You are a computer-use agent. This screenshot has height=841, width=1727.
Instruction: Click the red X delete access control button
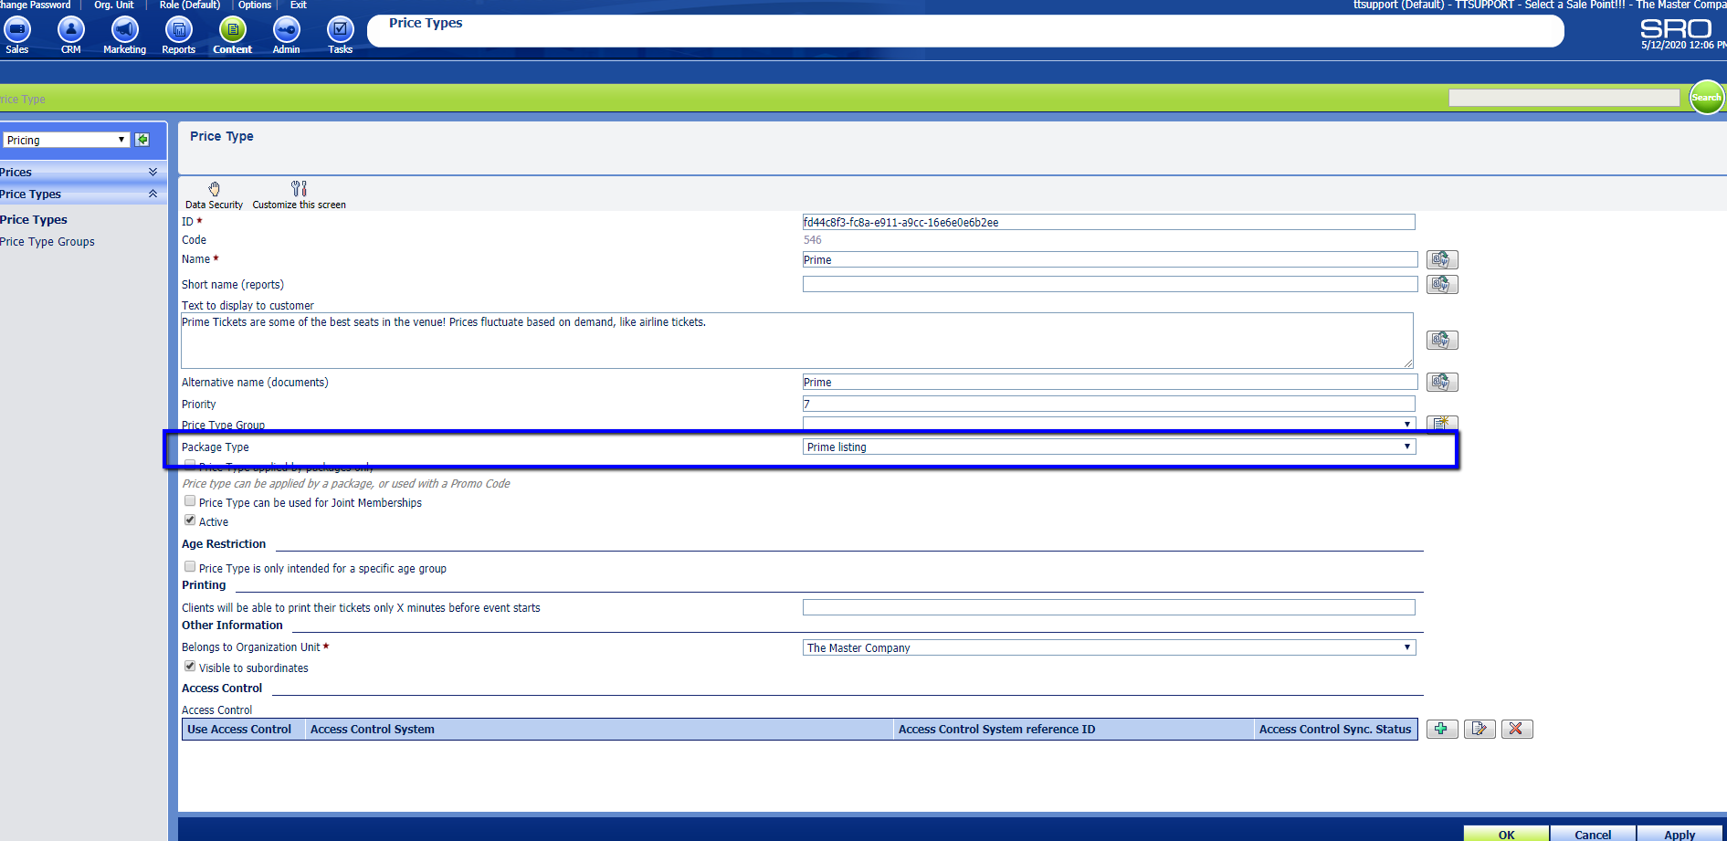pos(1516,729)
